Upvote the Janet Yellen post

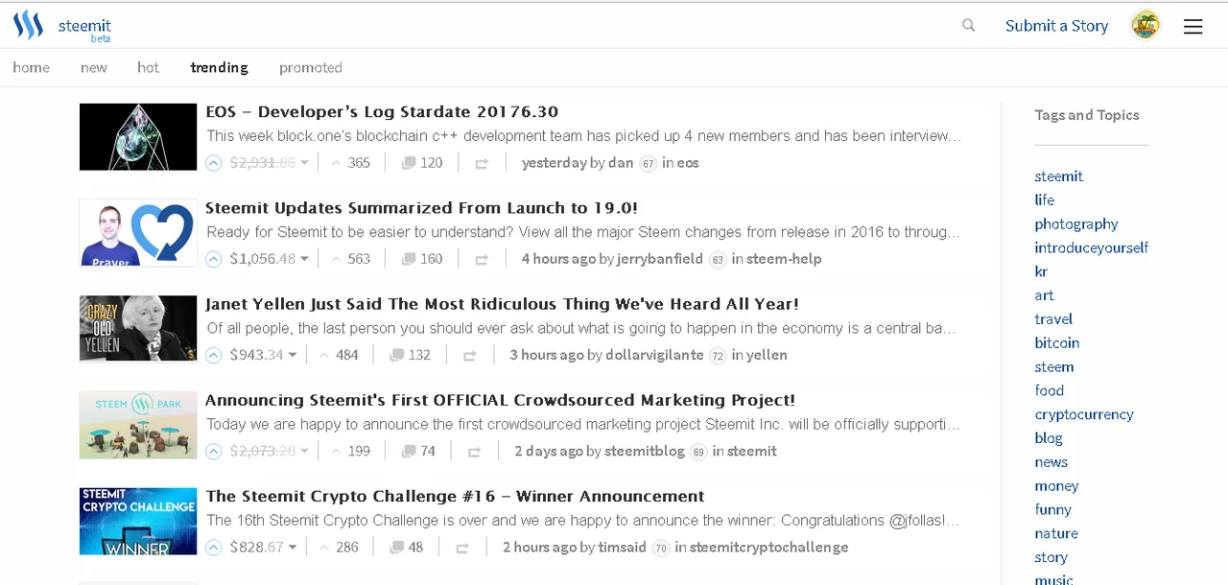[214, 355]
